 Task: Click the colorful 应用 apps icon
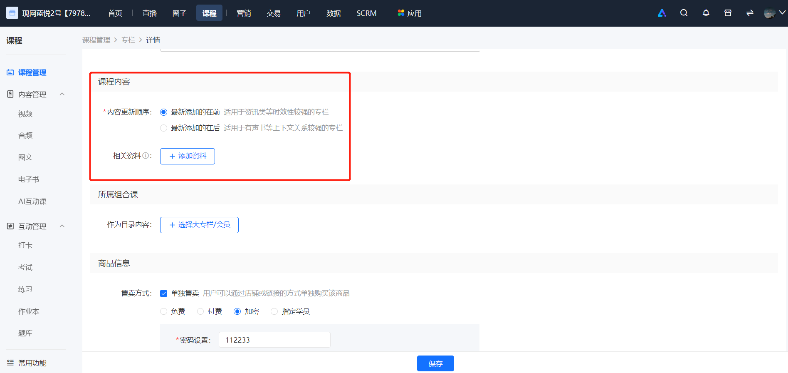point(401,13)
